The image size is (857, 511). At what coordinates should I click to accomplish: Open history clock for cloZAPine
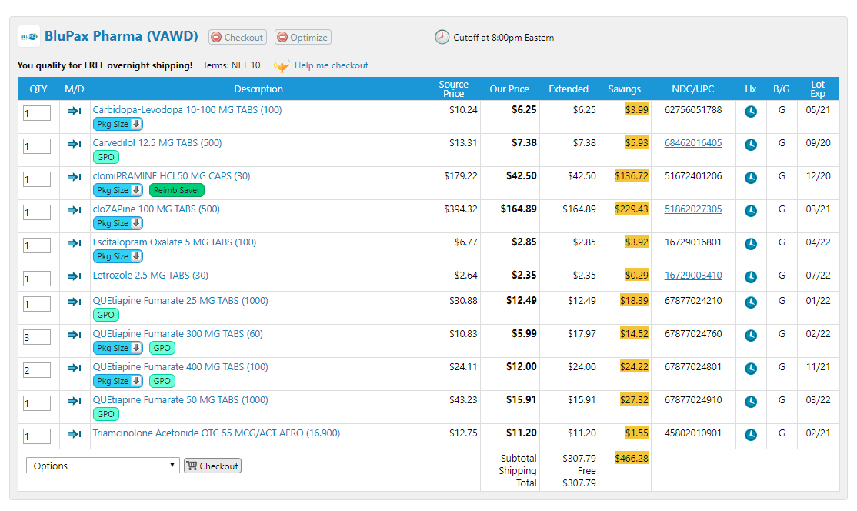point(751,211)
